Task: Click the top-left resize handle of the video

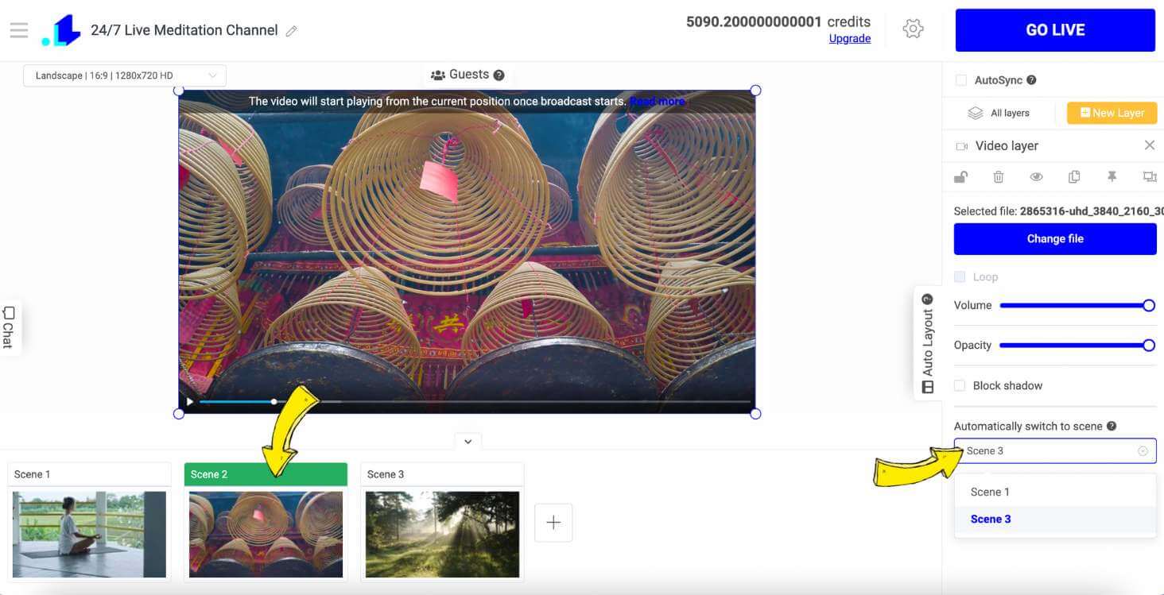Action: click(179, 91)
